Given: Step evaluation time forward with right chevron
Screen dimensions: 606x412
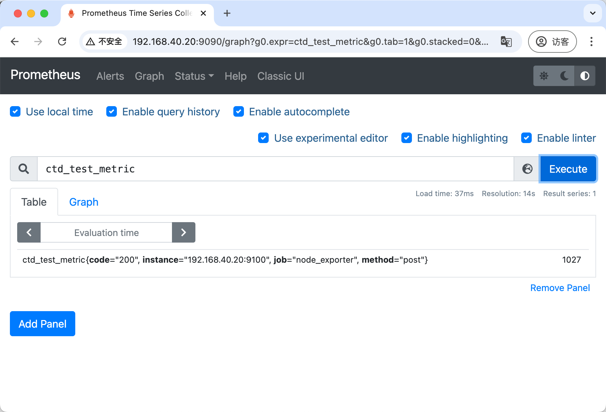Looking at the screenshot, I should tap(184, 233).
